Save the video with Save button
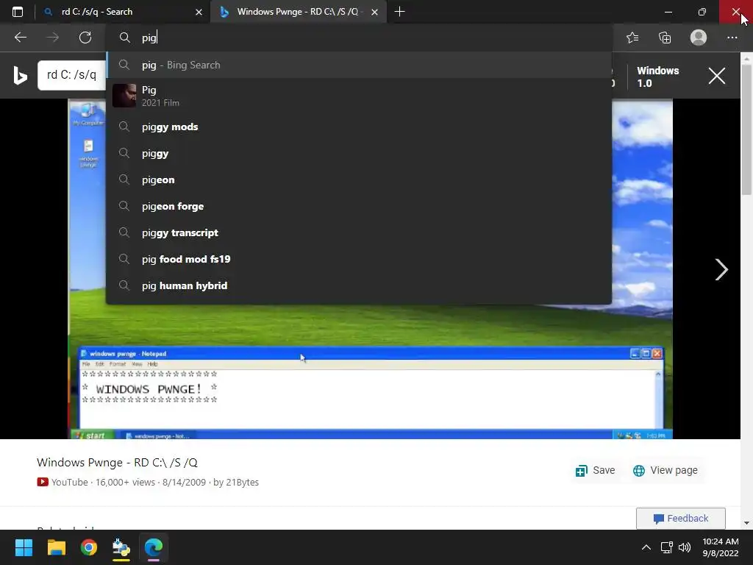The image size is (753, 565). (x=595, y=470)
